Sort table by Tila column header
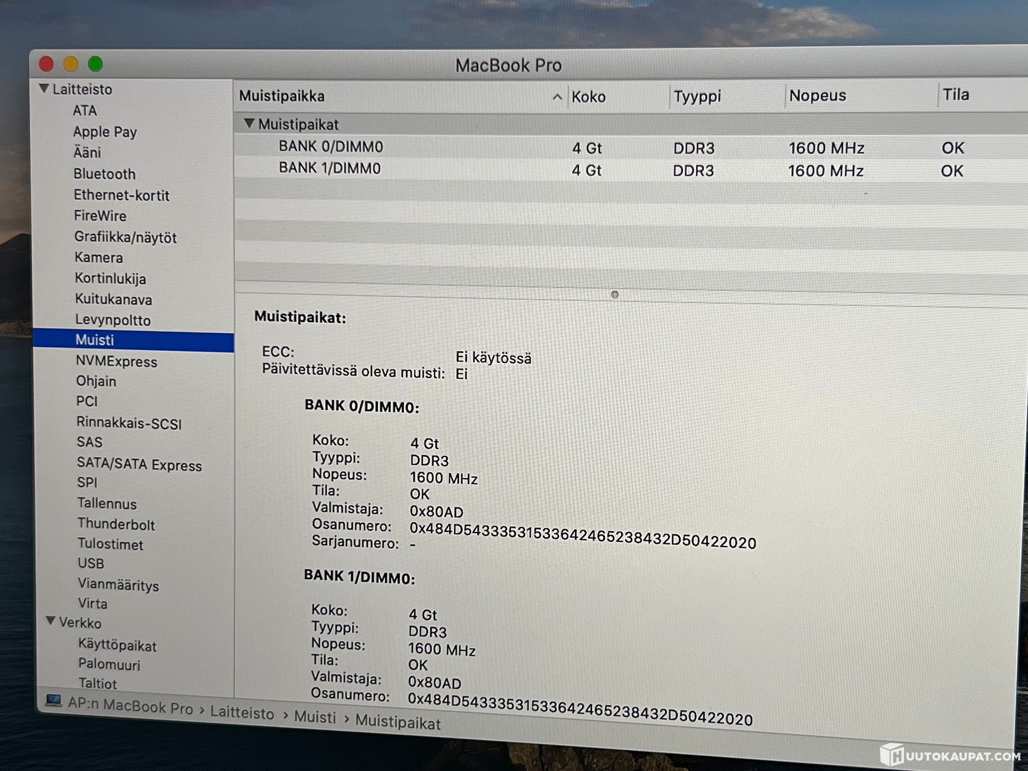 [x=956, y=94]
